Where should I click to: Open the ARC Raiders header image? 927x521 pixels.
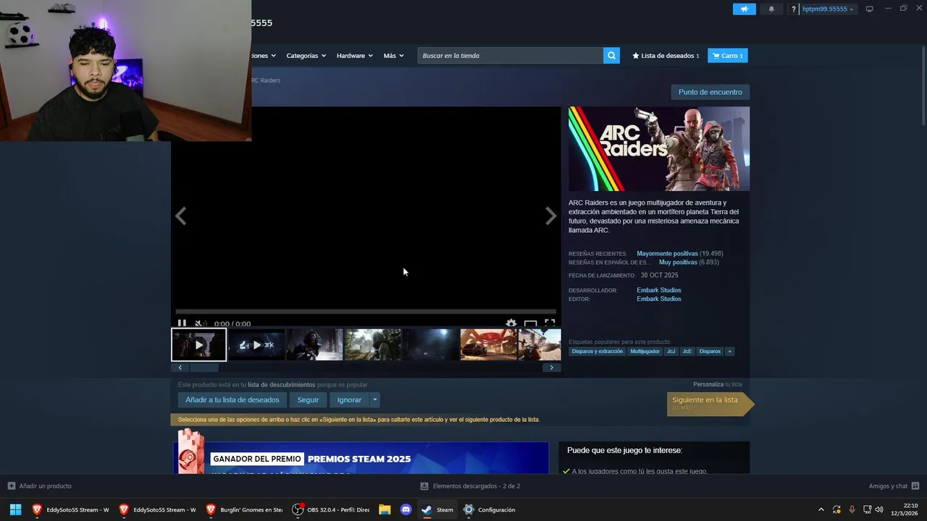(x=659, y=149)
